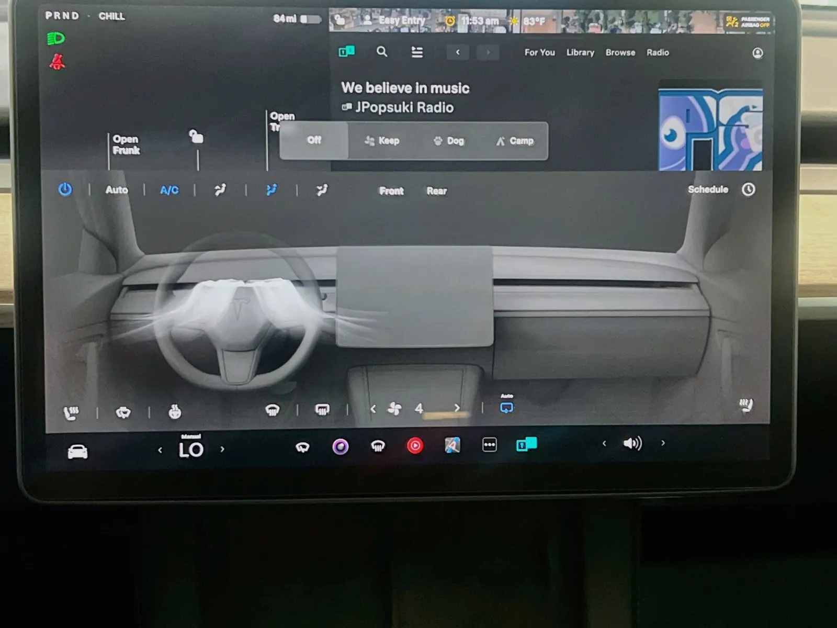Tap the defrost shortcut in bottom dock
The width and height of the screenshot is (837, 628).
378,446
